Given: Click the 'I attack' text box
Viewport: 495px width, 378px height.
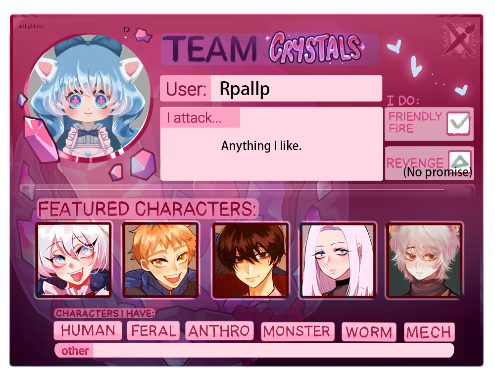Looking at the screenshot, I should [271, 144].
